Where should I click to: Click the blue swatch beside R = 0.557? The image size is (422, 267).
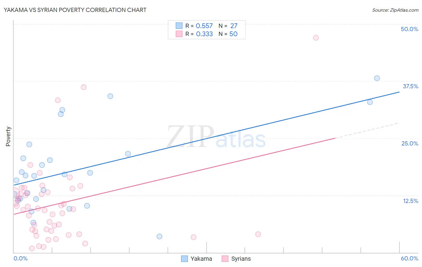179,26
